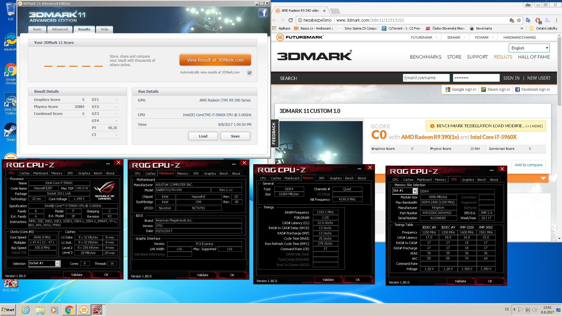Click the benchmark tessellation warning banner
Screen dimensions: 562x316
pyautogui.click(x=486, y=126)
